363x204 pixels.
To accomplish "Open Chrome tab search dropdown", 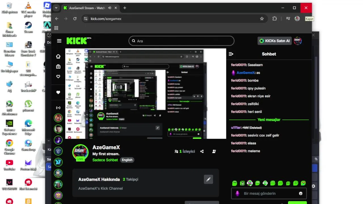I will [56, 8].
